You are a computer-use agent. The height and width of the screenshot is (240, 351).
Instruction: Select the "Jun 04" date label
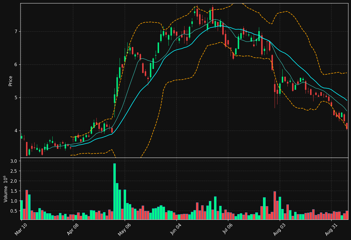(x=176, y=229)
